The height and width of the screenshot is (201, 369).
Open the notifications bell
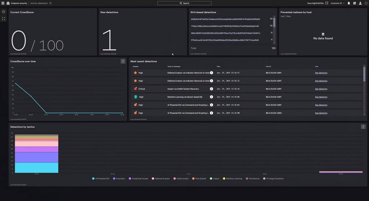tap(348, 3)
